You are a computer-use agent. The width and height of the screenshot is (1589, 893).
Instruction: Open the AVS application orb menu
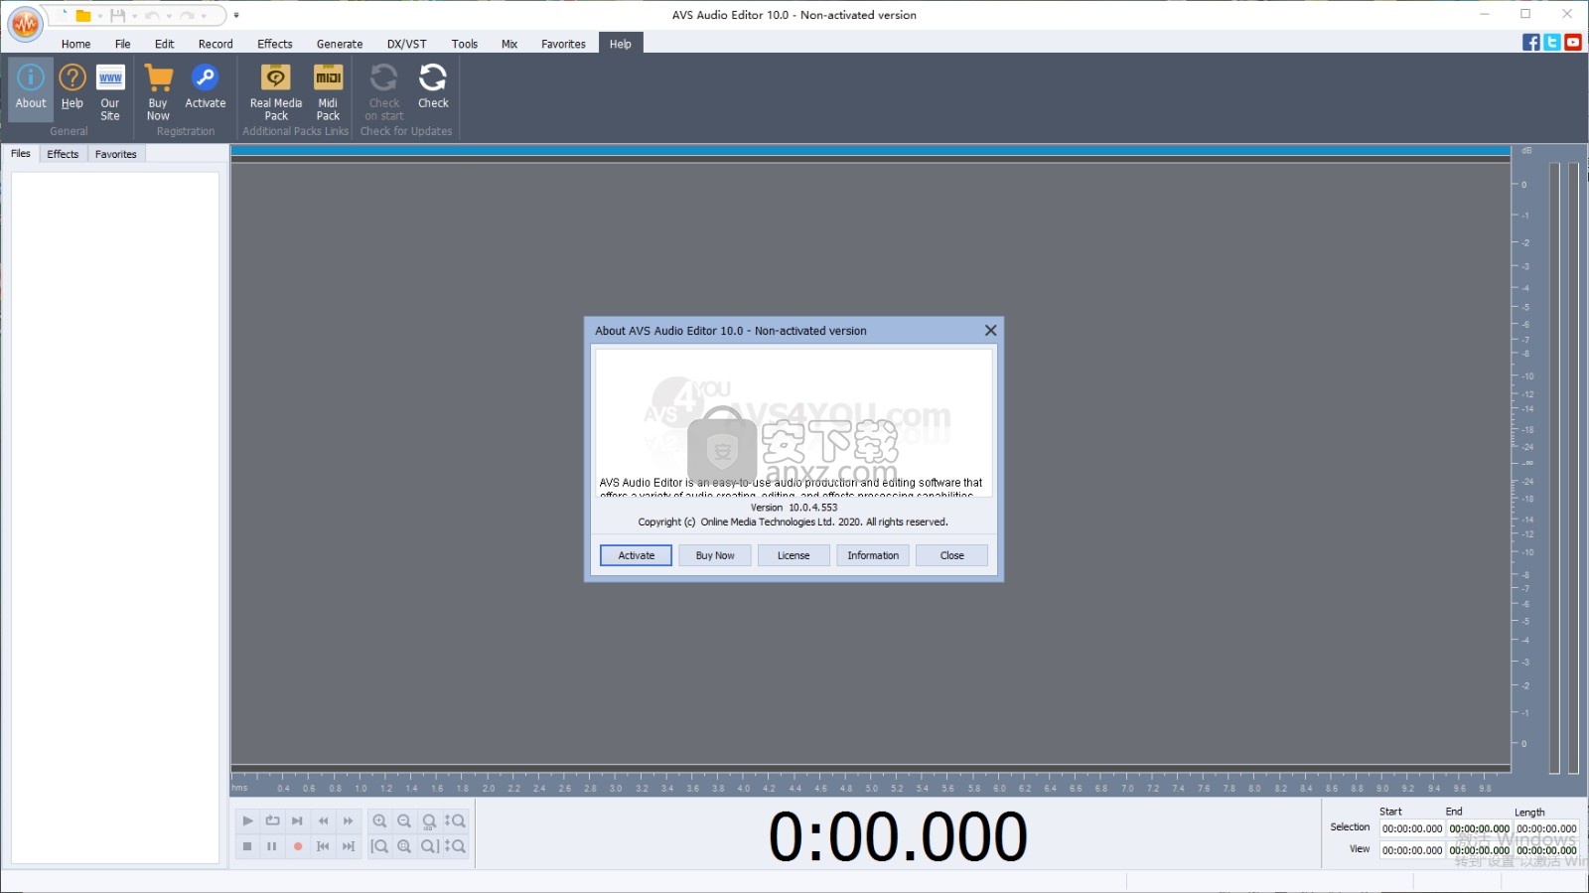25,23
